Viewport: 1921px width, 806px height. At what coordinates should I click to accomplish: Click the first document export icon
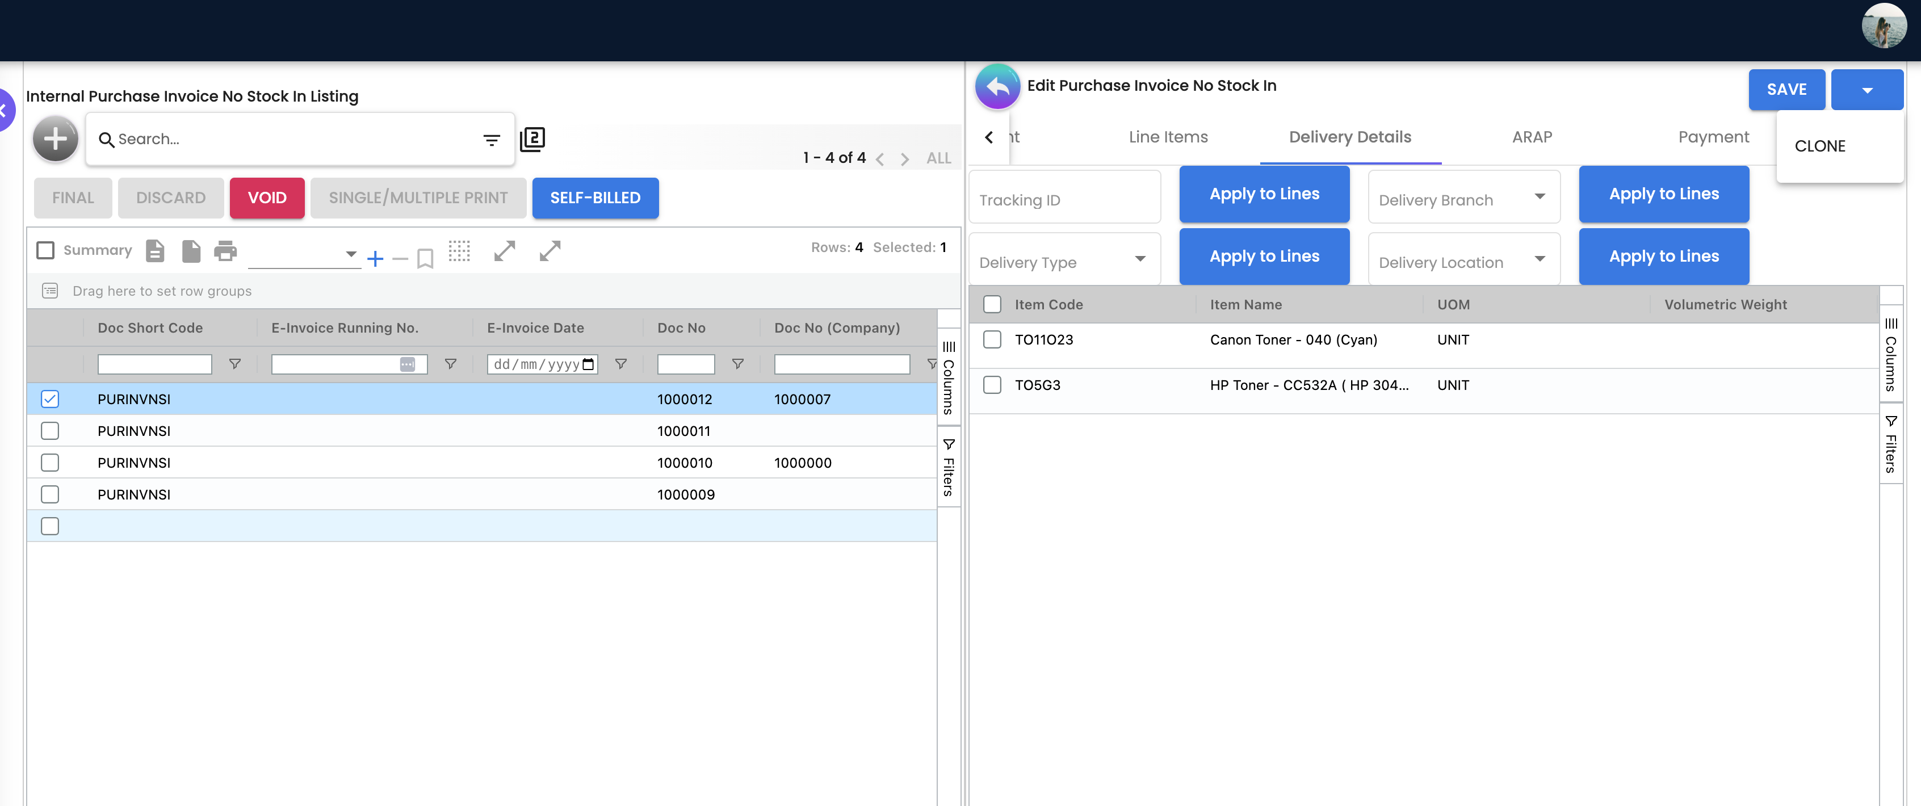tap(155, 250)
